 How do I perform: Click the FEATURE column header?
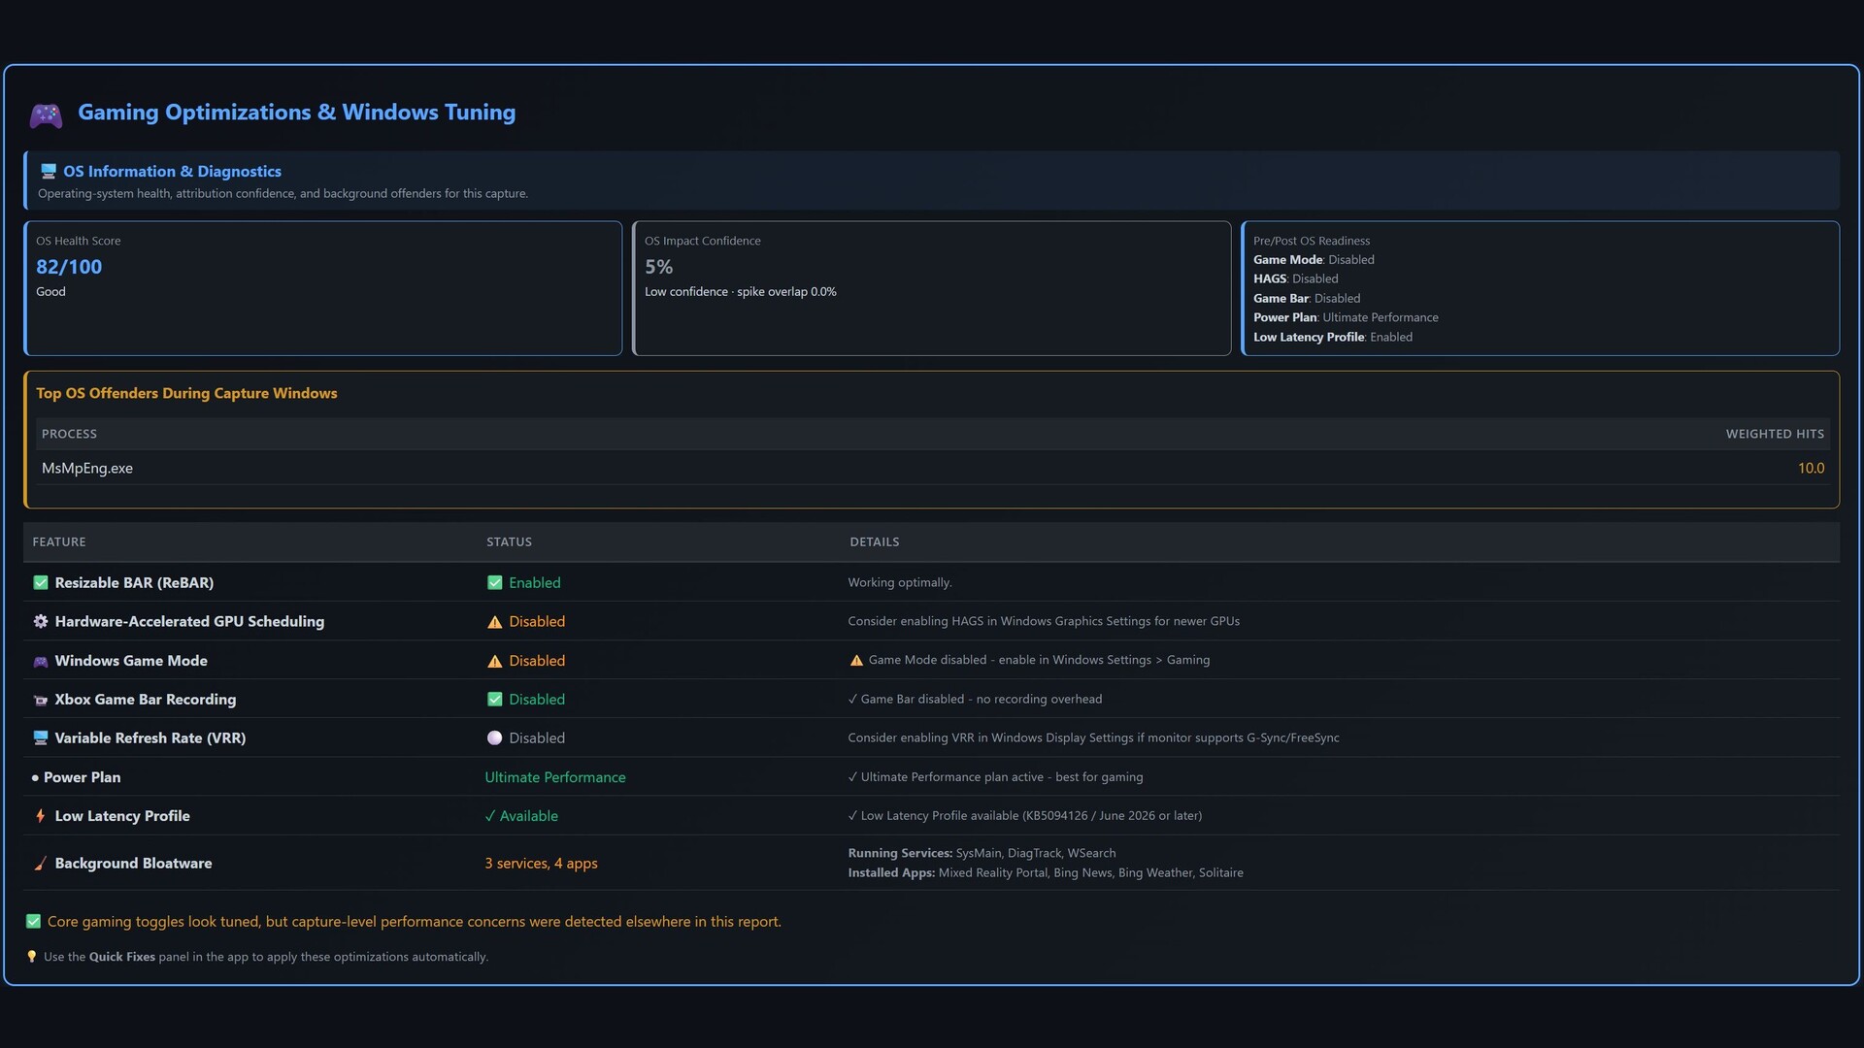(59, 542)
